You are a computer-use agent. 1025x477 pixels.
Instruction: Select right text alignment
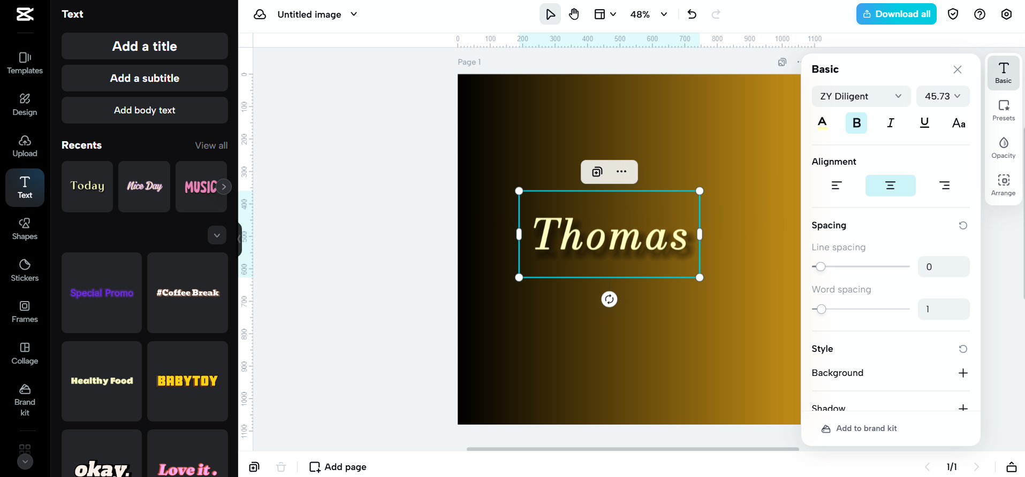point(944,186)
